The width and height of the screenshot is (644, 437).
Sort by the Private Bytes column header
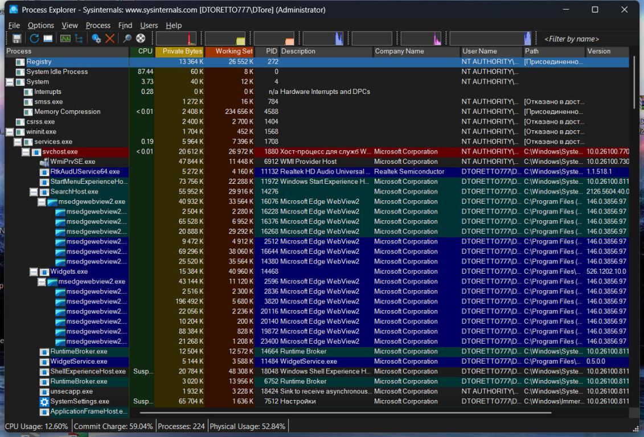click(181, 51)
